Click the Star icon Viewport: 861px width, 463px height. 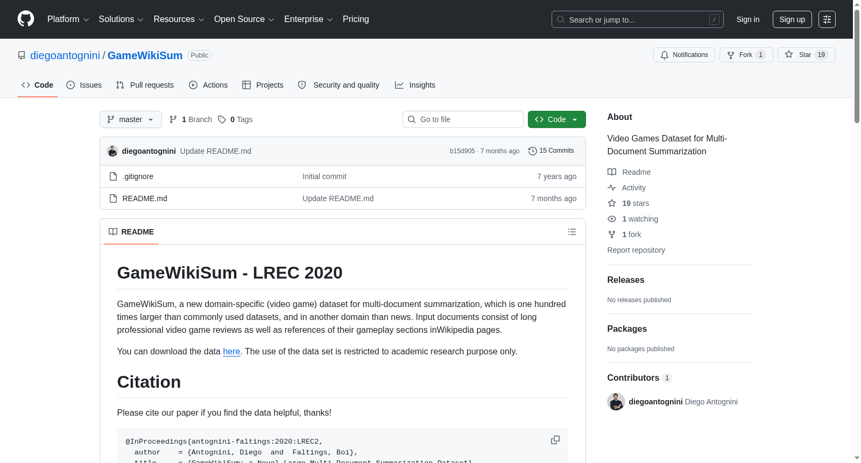(789, 54)
